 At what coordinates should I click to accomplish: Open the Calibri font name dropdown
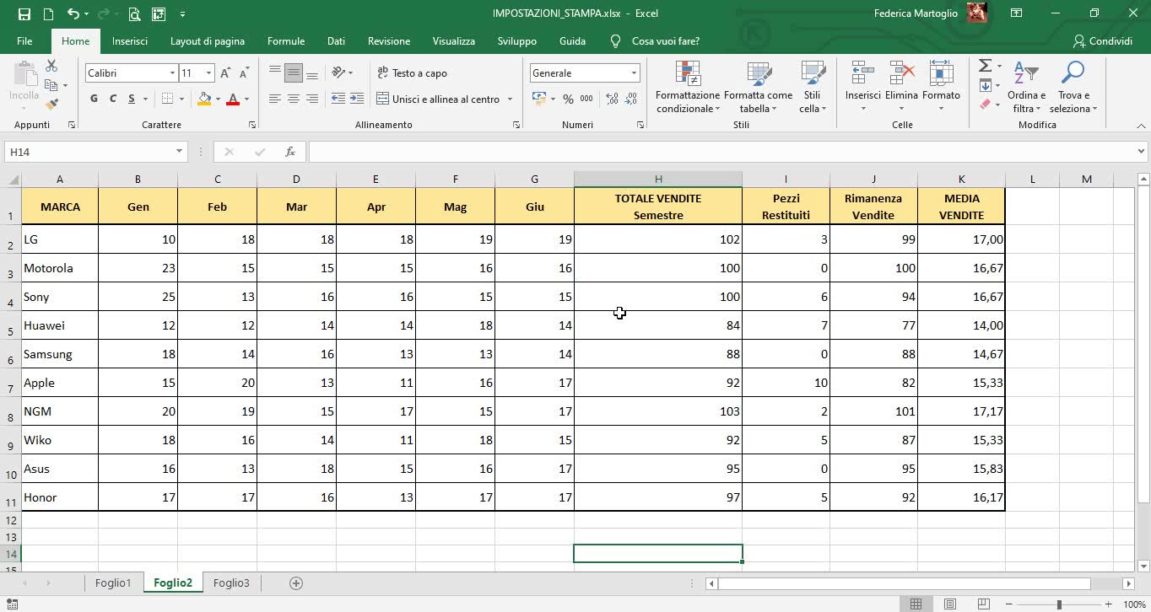(172, 73)
